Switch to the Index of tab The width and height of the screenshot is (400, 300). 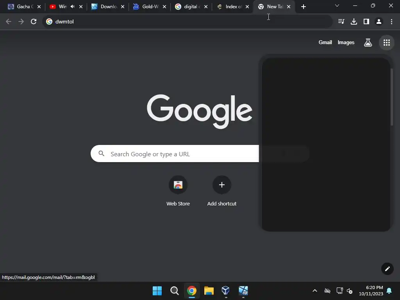coord(230,7)
